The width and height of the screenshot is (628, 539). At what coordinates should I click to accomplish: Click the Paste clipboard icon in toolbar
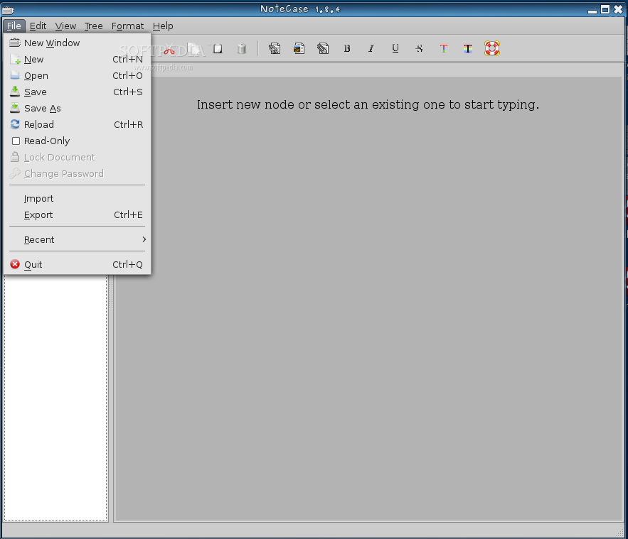tap(218, 49)
